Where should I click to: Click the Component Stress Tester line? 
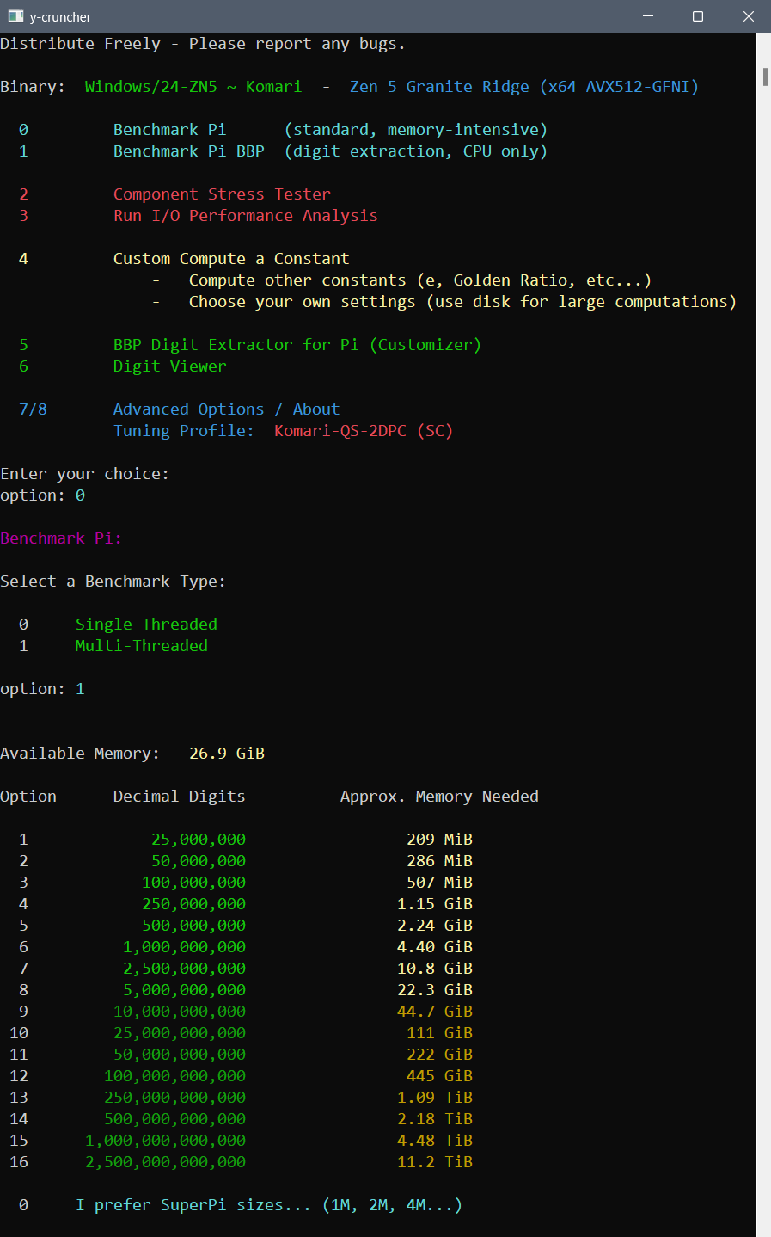[x=222, y=194]
